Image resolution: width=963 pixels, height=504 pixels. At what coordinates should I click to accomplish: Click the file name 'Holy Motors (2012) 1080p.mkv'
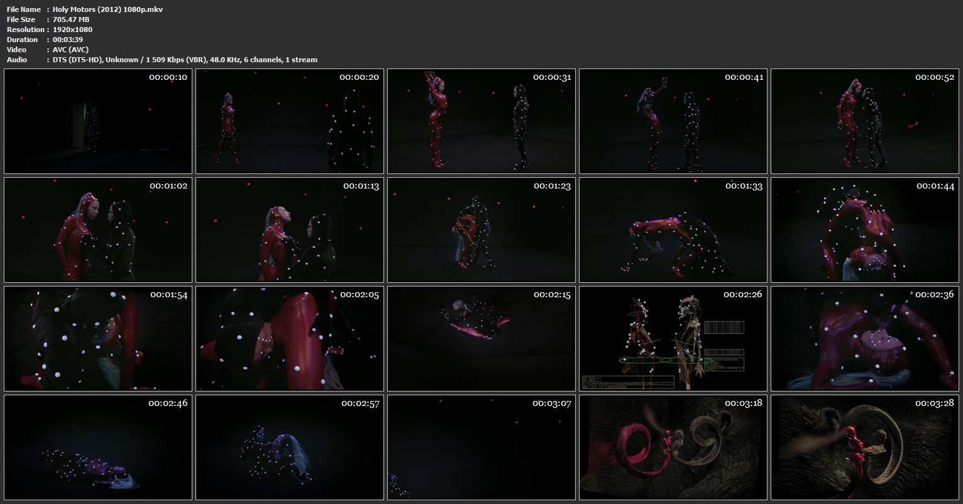click(x=107, y=9)
